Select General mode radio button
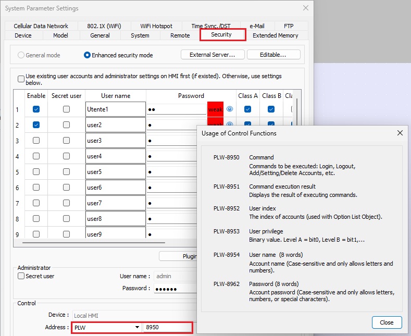 click(x=21, y=55)
